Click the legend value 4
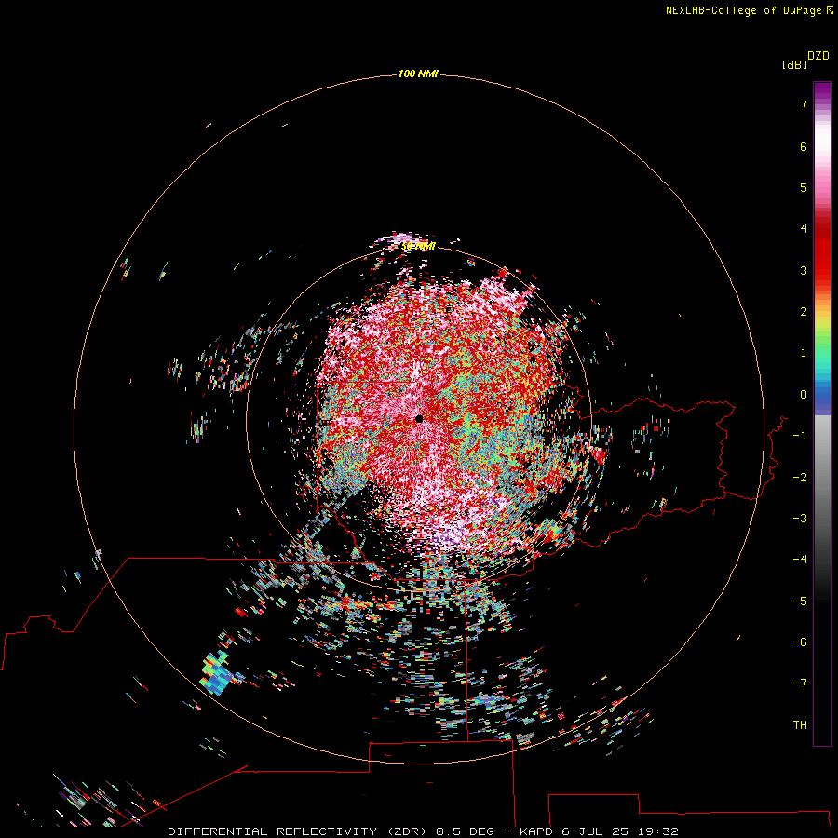This screenshot has width=838, height=838. pos(804,229)
